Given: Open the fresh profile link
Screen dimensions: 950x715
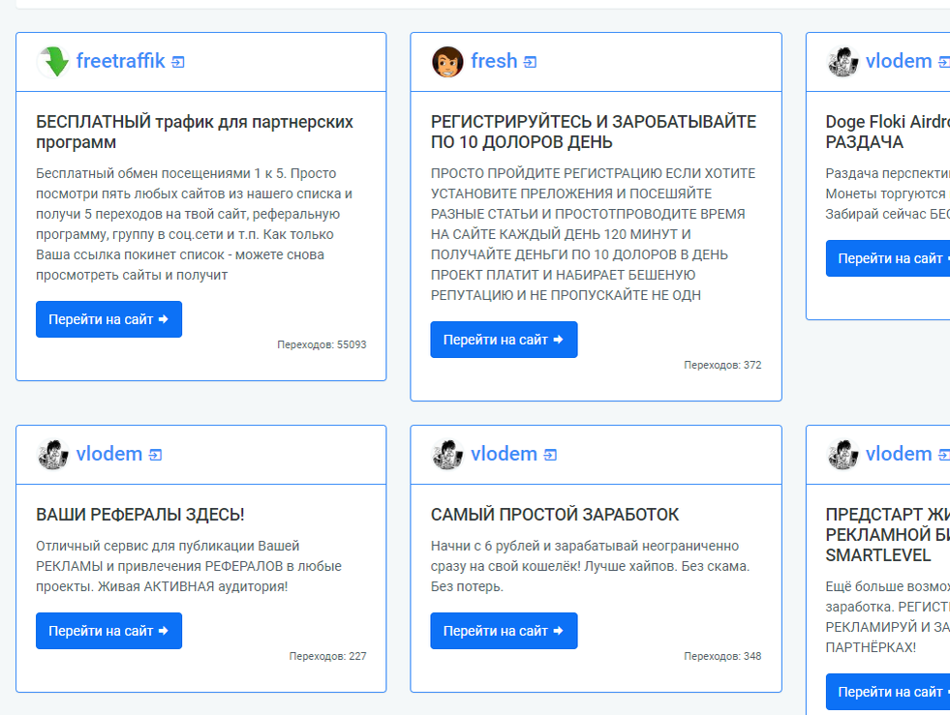Looking at the screenshot, I should click(494, 61).
